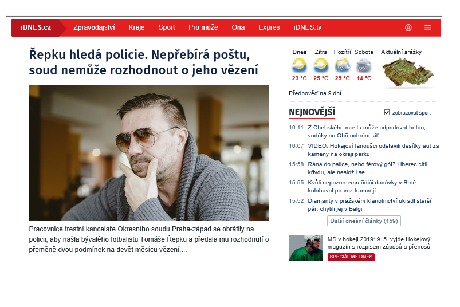Click the main article photo of Řepka

pyautogui.click(x=149, y=153)
